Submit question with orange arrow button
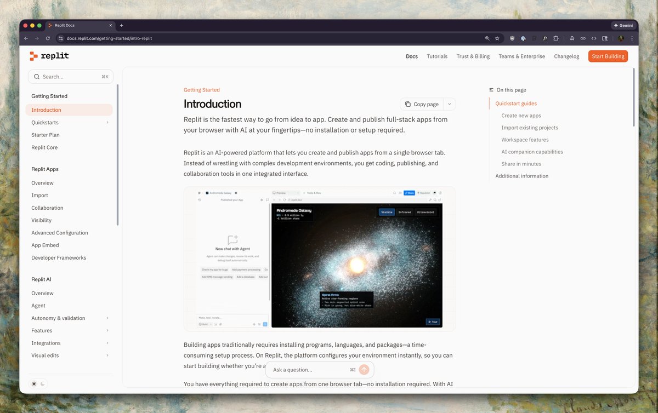Image resolution: width=658 pixels, height=413 pixels. point(364,370)
